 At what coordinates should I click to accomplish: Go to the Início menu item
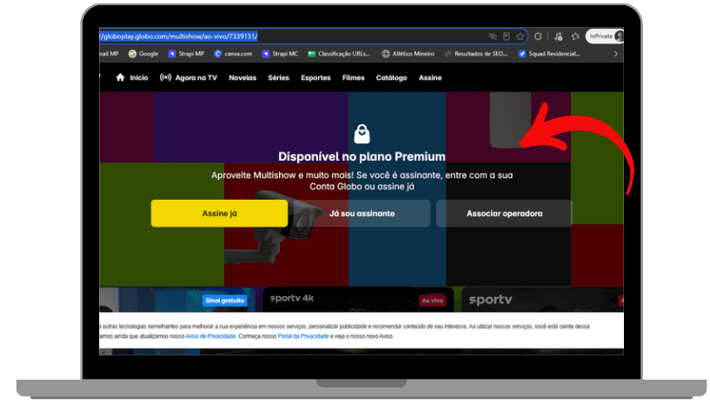138,78
